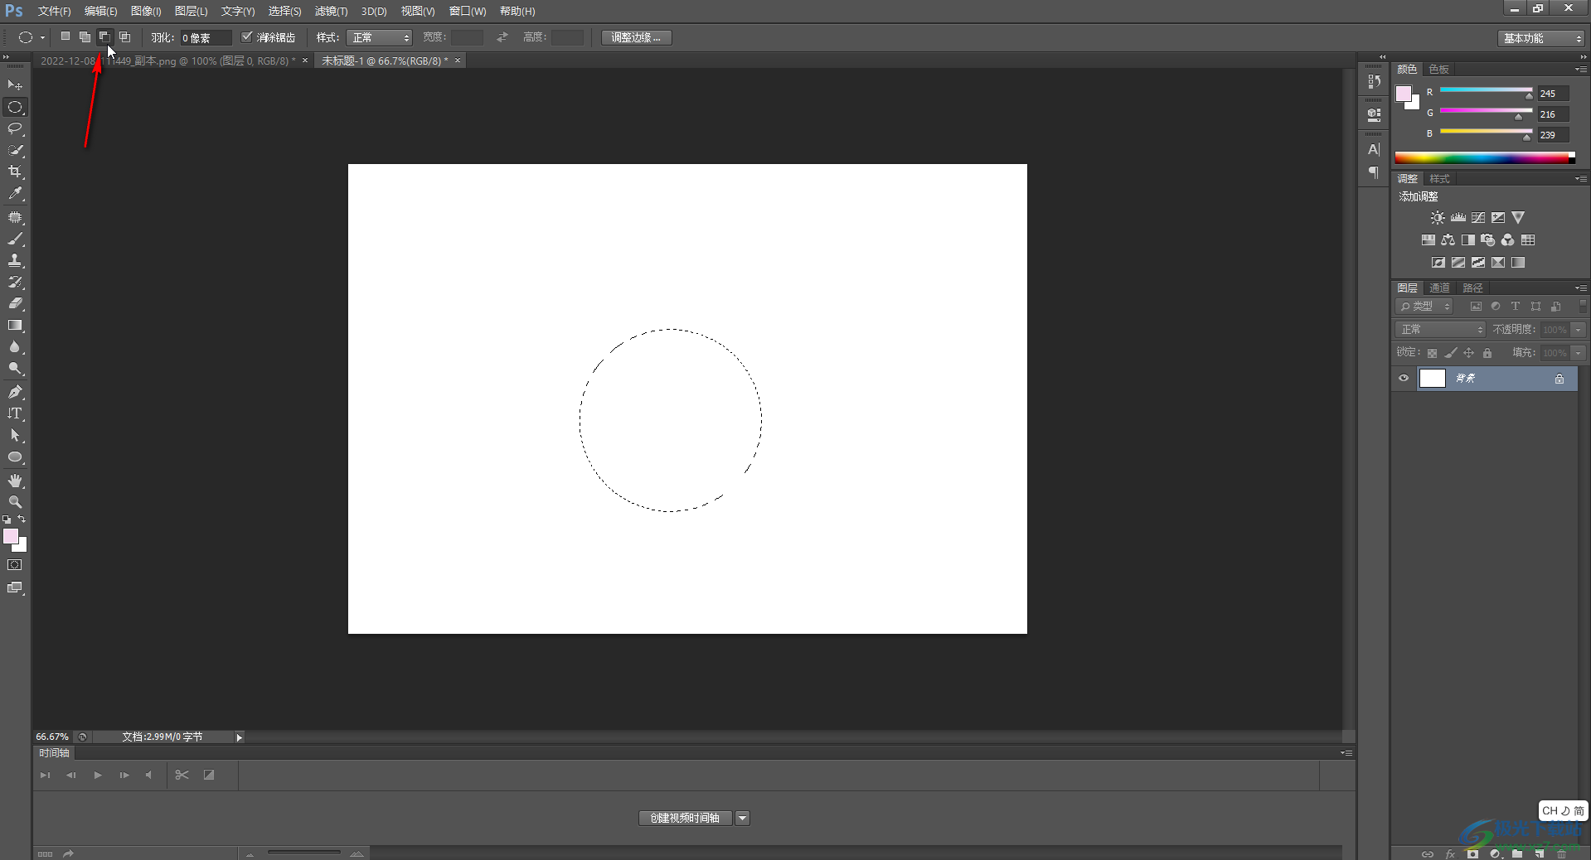This screenshot has height=860, width=1591.
Task: Open the 基本功能 workspace dropdown
Action: 1542,38
